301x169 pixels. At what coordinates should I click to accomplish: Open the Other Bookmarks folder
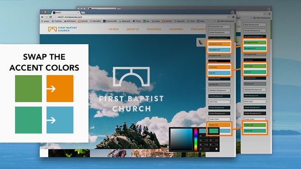coord(226,21)
